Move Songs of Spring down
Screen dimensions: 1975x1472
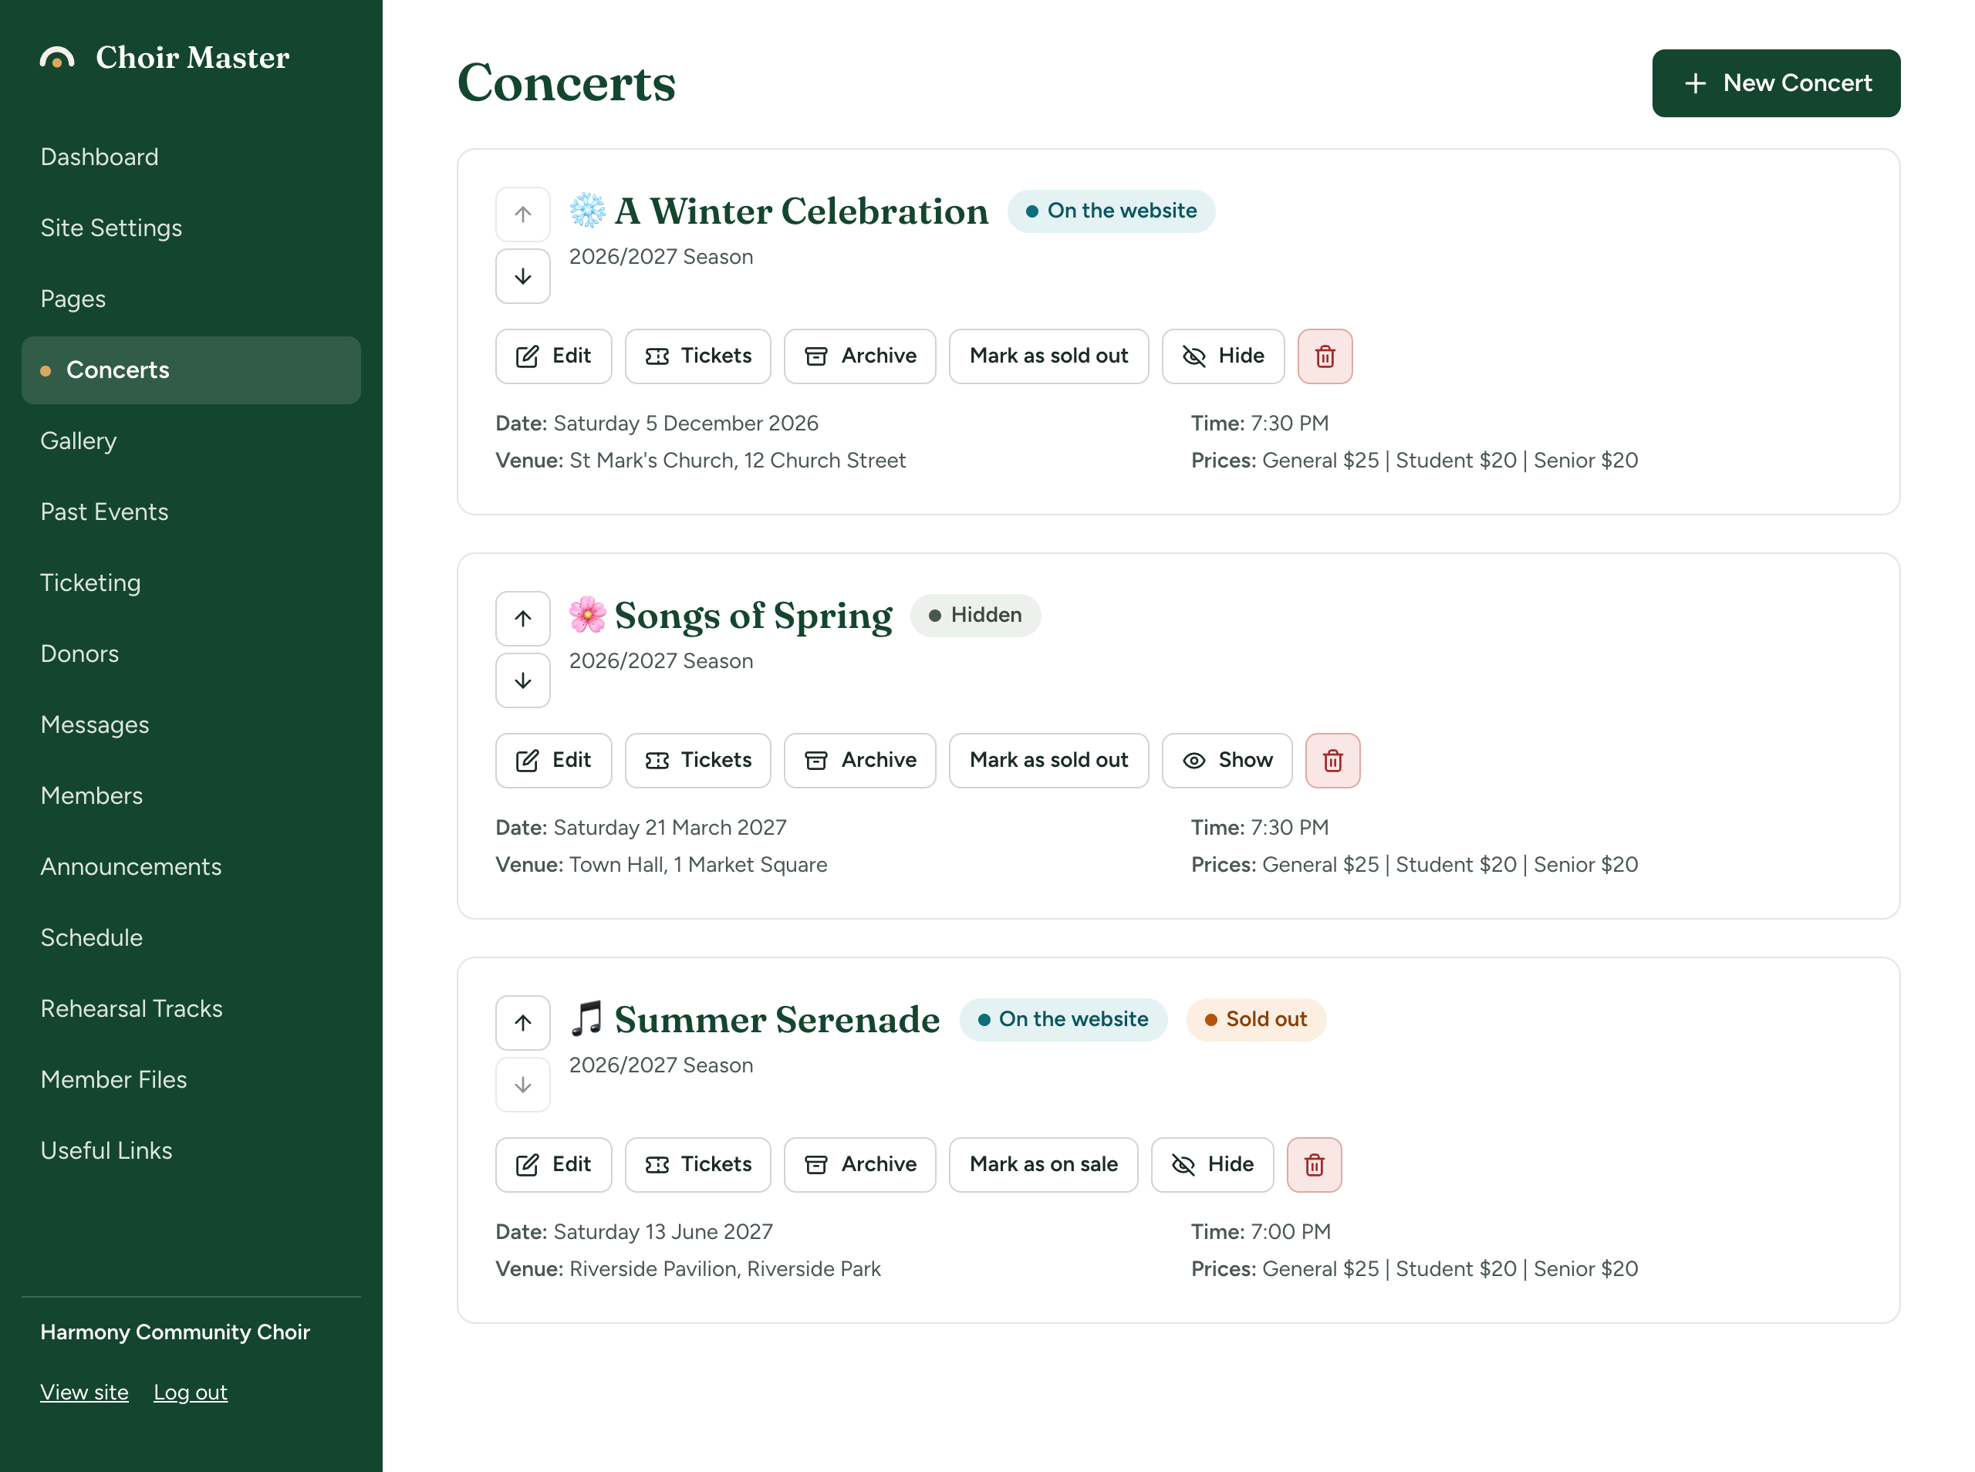click(523, 680)
